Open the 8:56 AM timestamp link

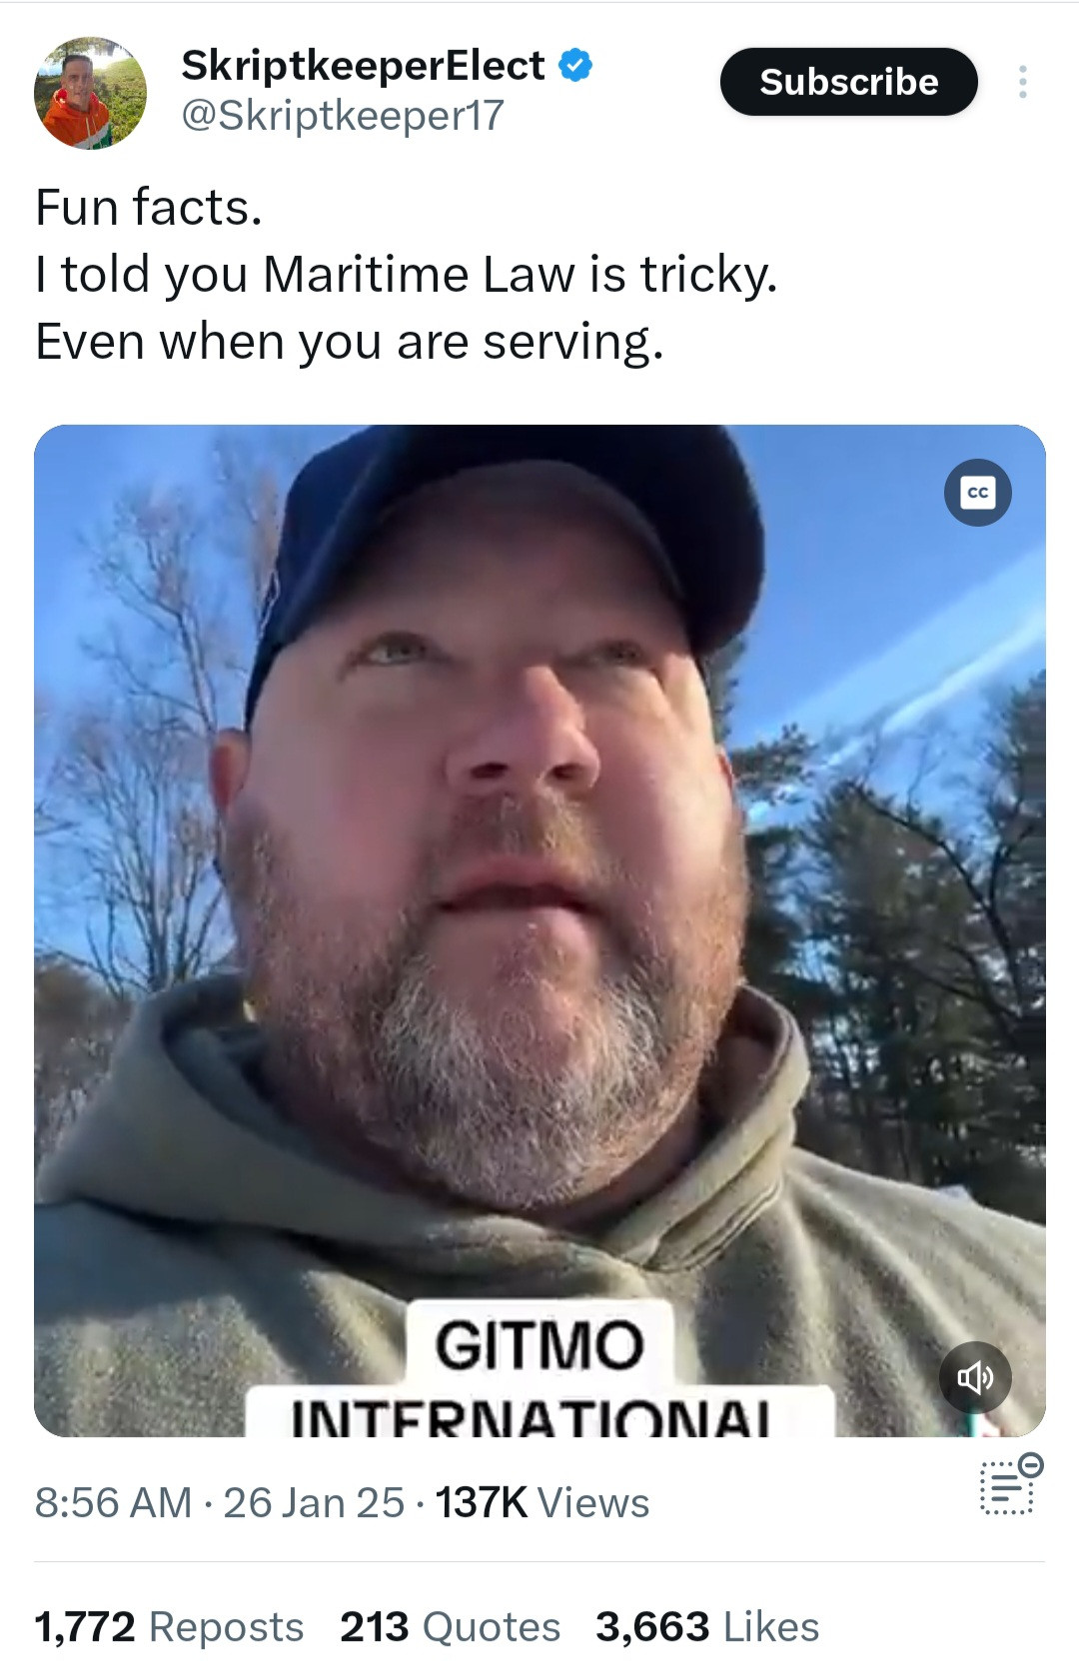pos(113,1502)
